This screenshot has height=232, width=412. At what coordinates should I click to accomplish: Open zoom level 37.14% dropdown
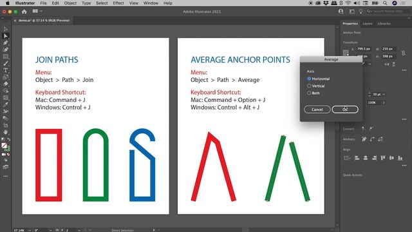tap(29, 230)
